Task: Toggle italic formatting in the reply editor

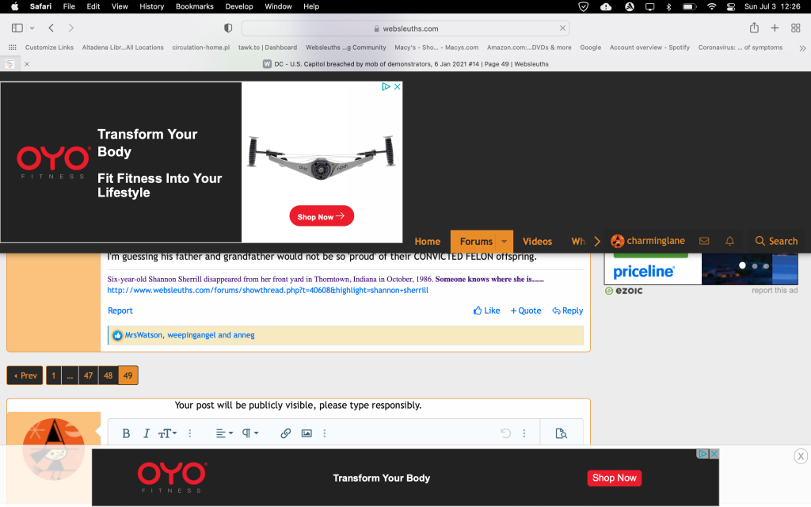Action: [147, 433]
